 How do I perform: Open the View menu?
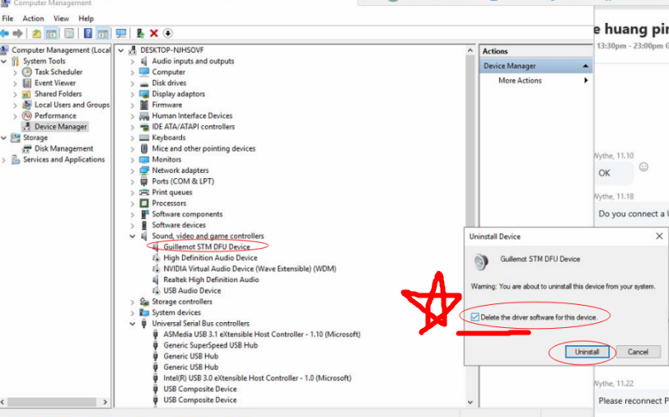coord(61,18)
